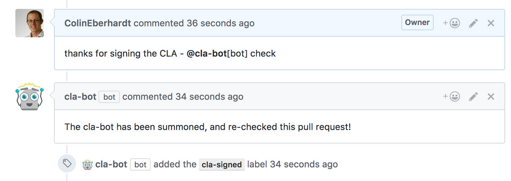Add emoji reaction to cla-bot's comment
The image size is (511, 181).
tap(451, 96)
